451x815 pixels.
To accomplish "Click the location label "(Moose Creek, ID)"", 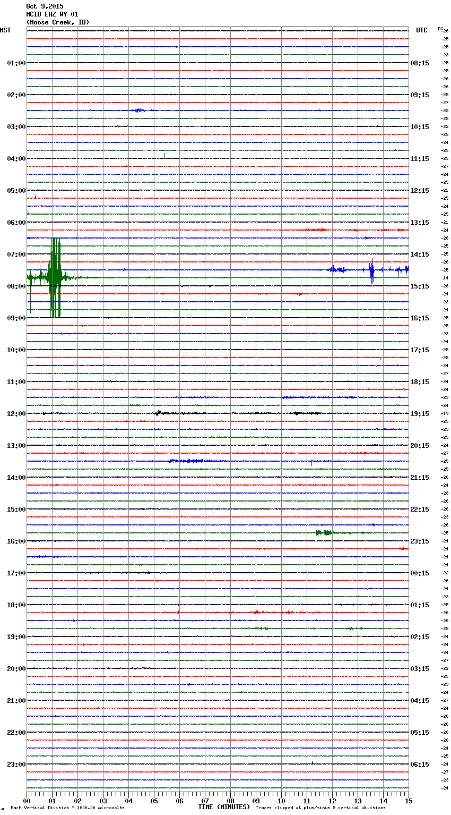I will pyautogui.click(x=58, y=22).
